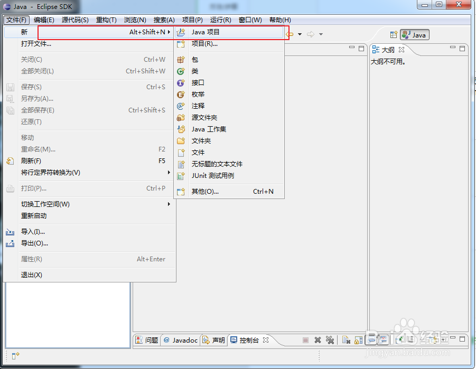Open the 重构(T) menu

pyautogui.click(x=106, y=20)
